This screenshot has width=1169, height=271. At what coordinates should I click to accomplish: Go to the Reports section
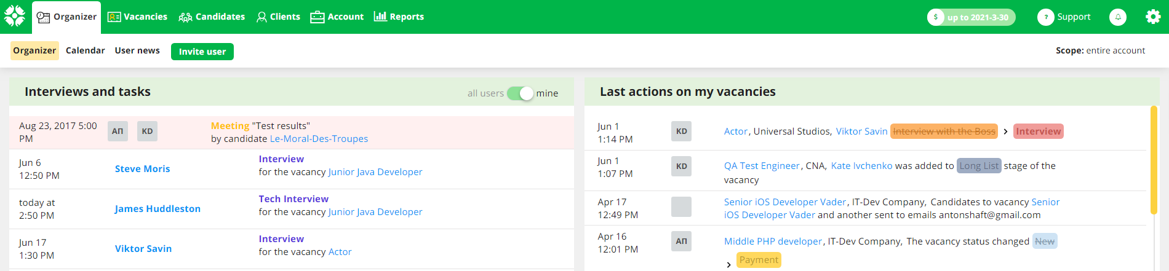coord(399,17)
